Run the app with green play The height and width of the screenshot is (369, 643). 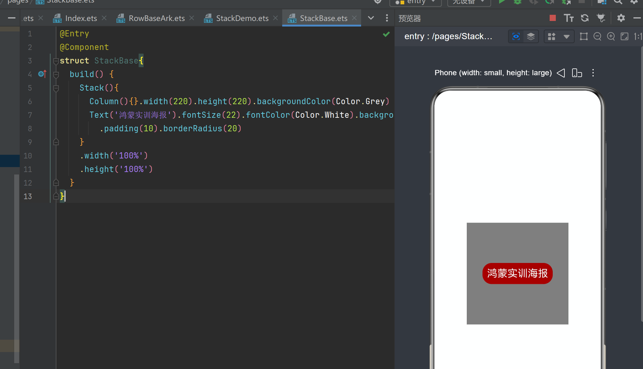click(502, 2)
